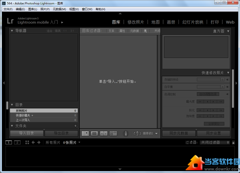Open the Library menu
Image resolution: width=240 pixels, height=173 pixels.
click(x=33, y=9)
